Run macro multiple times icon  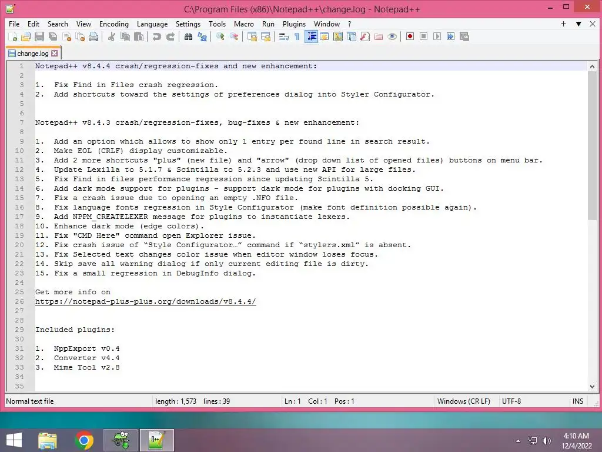click(x=450, y=36)
